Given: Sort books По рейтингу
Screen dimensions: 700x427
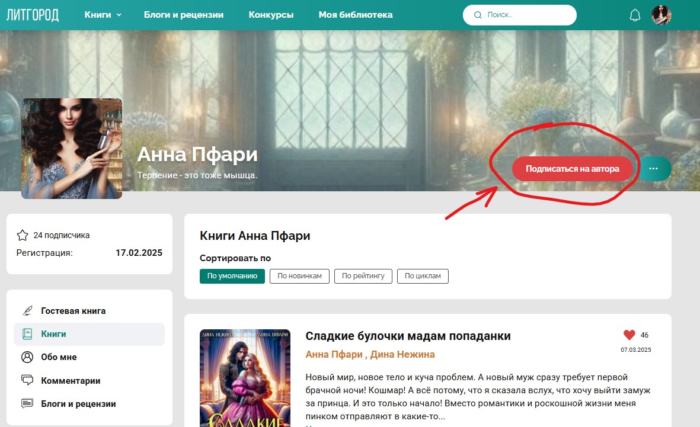Looking at the screenshot, I should coord(363,276).
